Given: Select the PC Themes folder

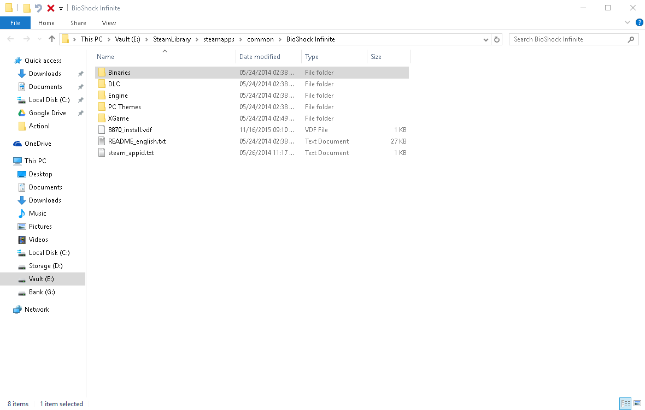Looking at the screenshot, I should click(x=252, y=107).
